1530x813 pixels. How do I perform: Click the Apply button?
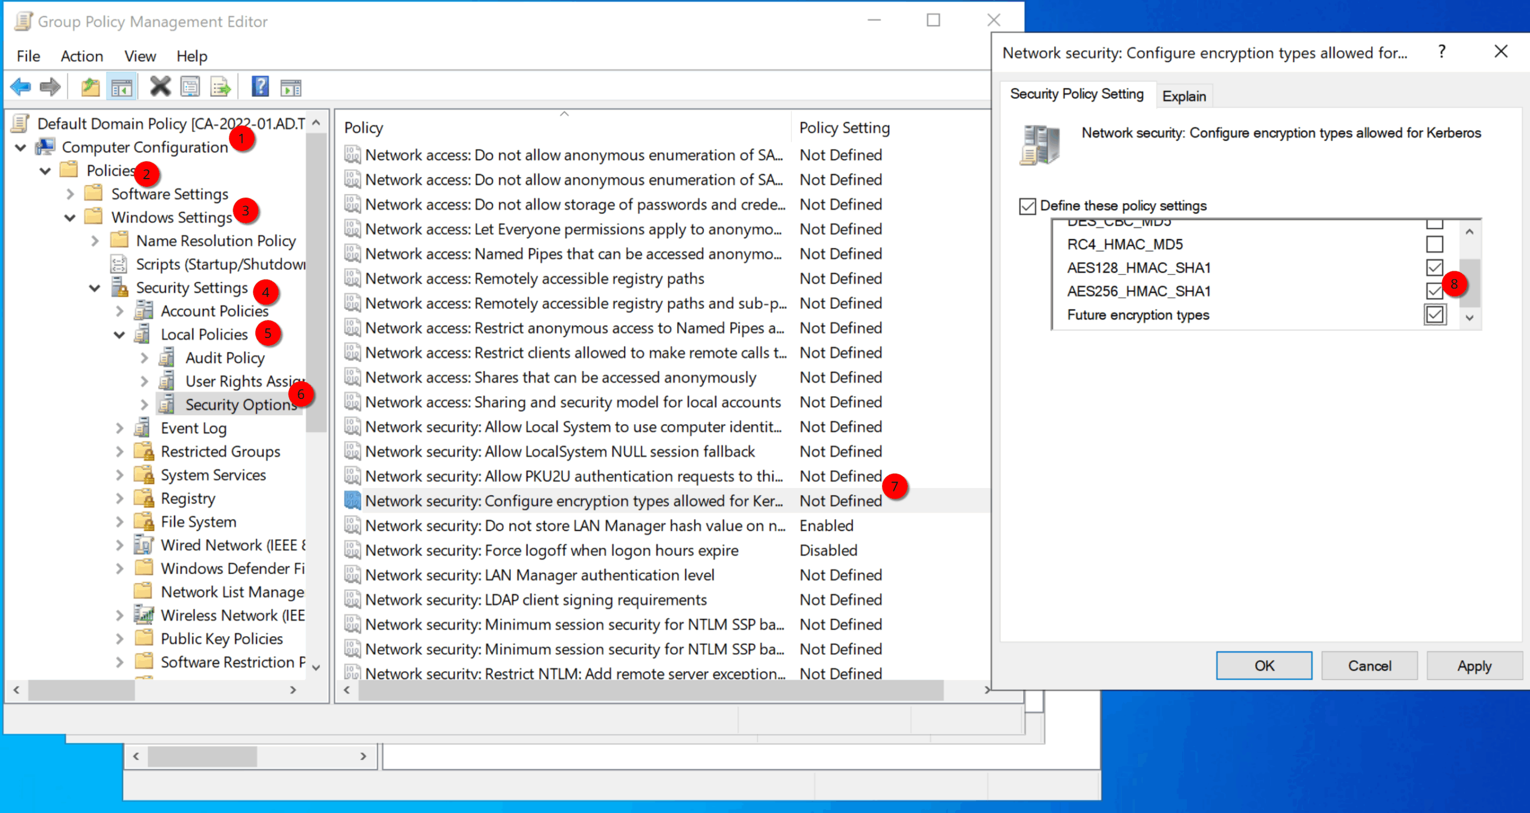coord(1474,665)
